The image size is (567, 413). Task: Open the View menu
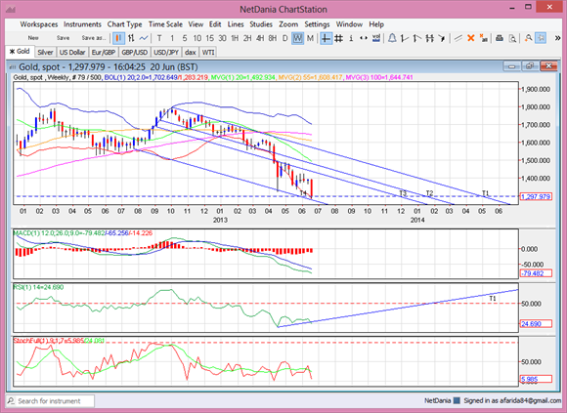tap(196, 24)
